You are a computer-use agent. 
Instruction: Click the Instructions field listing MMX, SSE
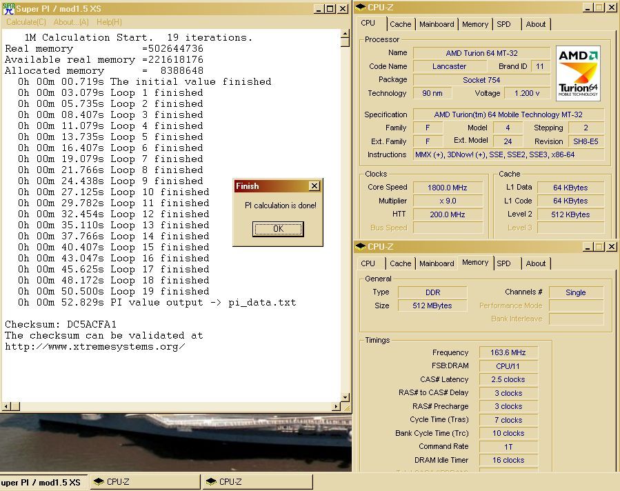tap(508, 154)
